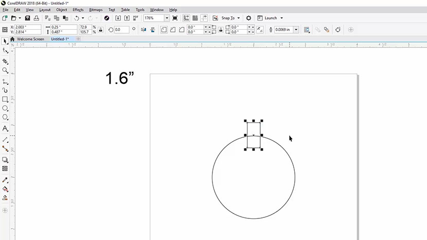Select the Polygon tool
The height and width of the screenshot is (240, 427).
coord(5,118)
